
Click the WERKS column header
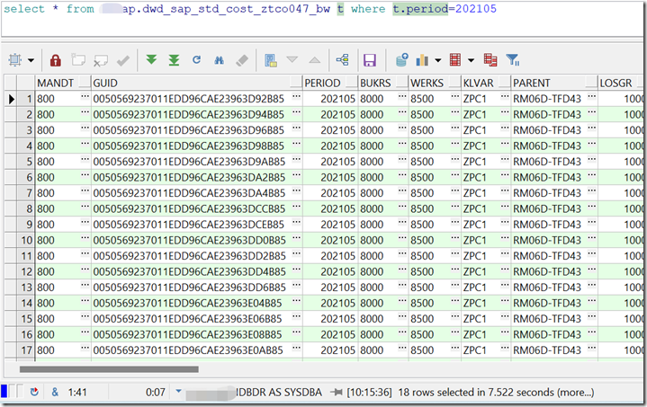coord(435,83)
